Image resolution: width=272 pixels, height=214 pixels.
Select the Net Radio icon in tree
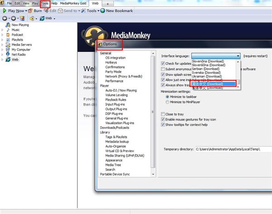coord(8,54)
